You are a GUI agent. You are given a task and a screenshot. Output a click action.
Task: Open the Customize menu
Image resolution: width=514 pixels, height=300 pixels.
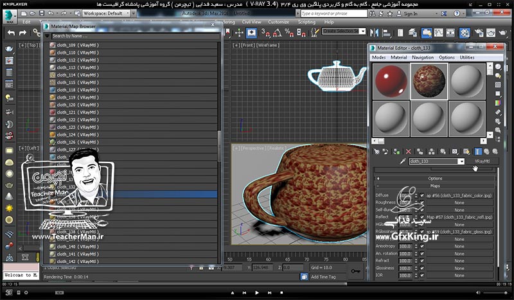tap(278, 22)
